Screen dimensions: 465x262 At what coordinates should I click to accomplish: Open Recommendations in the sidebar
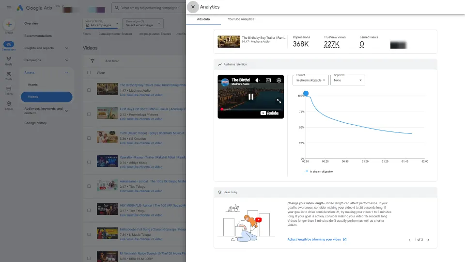click(38, 35)
